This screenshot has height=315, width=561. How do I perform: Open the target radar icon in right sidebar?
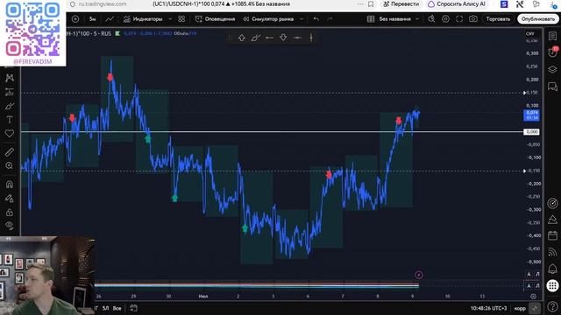pos(552,203)
